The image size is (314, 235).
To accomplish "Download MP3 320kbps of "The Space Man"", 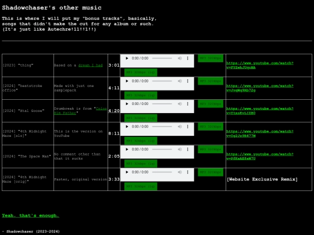I will (210, 149).
